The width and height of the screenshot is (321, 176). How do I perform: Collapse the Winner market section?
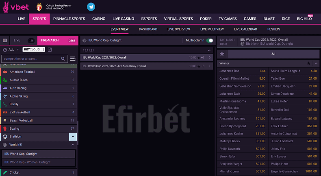click(316, 63)
